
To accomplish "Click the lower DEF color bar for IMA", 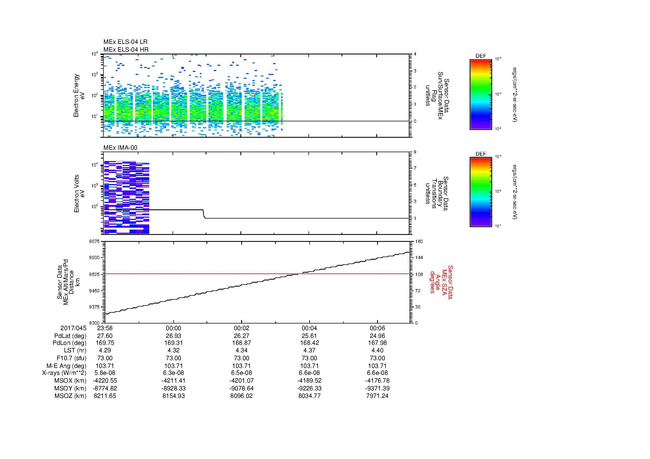I will [x=481, y=192].
